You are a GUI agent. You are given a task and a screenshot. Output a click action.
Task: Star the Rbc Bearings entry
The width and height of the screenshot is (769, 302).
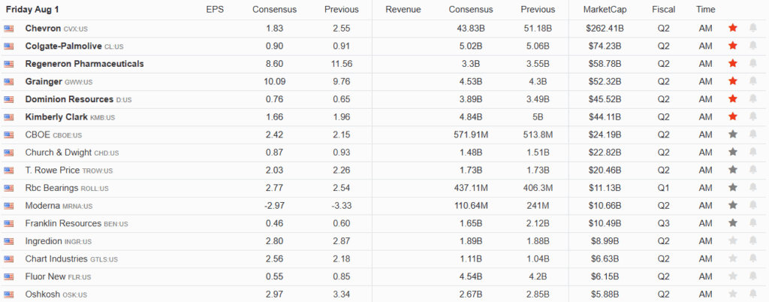pyautogui.click(x=733, y=188)
